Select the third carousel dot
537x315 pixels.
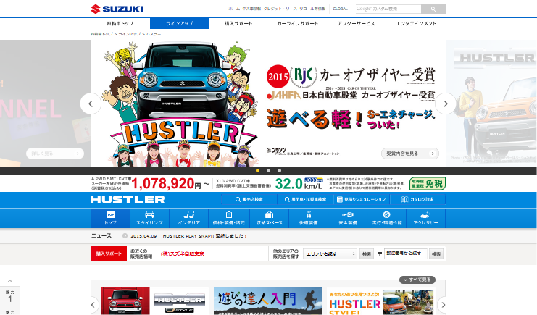[280, 170]
